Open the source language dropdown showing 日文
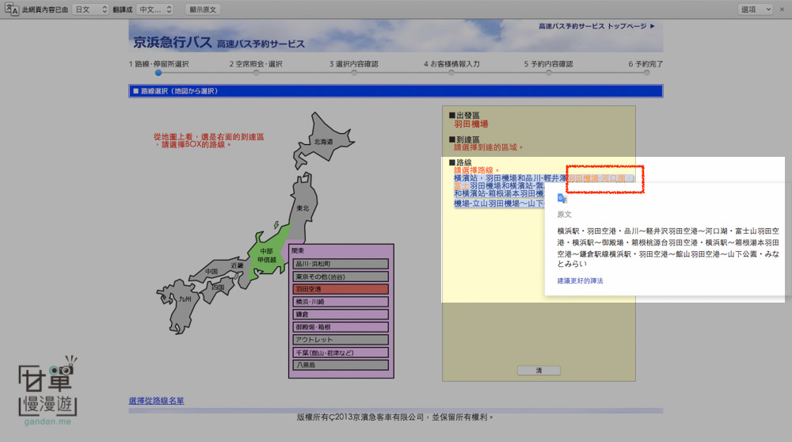The height and width of the screenshot is (442, 792). pos(91,10)
